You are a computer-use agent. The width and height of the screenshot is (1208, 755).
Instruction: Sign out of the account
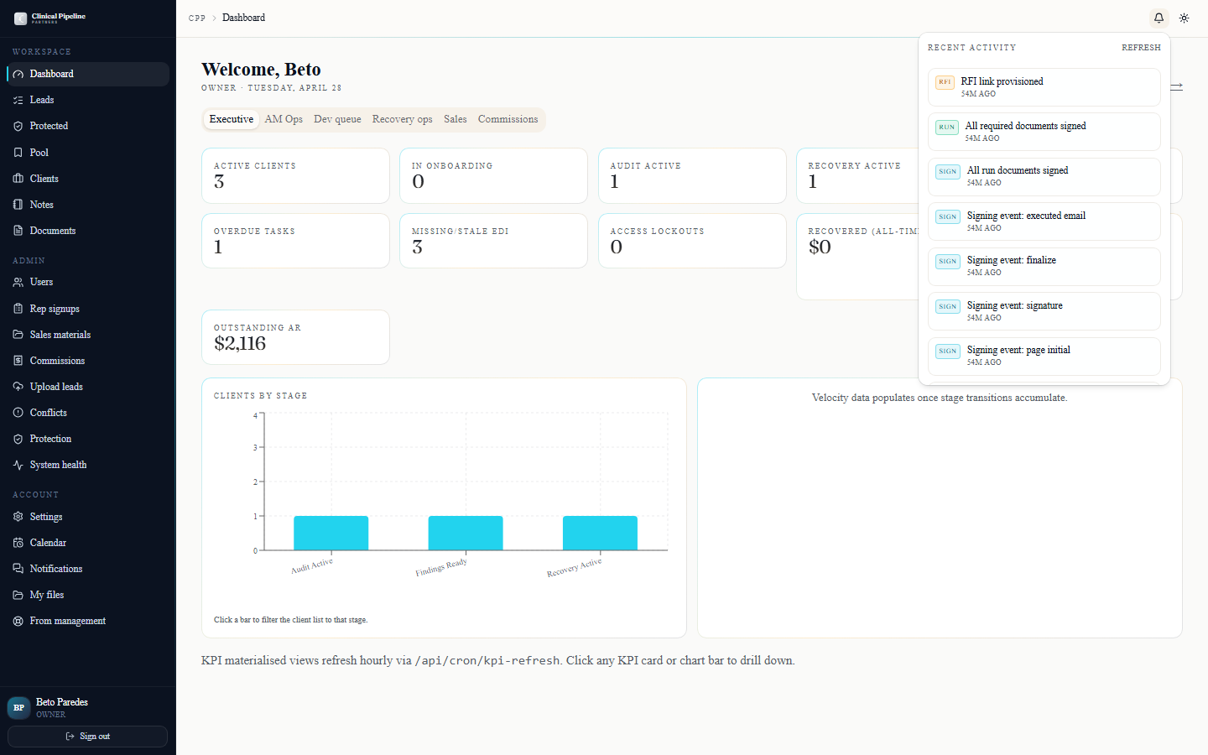coord(88,737)
